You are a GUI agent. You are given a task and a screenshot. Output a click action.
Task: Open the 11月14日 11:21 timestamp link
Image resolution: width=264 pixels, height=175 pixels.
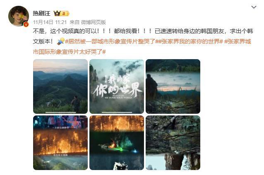click(x=50, y=22)
